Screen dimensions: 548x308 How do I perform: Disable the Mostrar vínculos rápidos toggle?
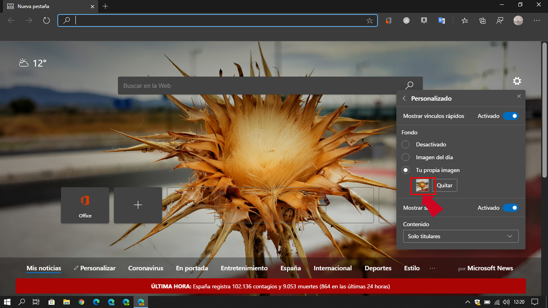coord(511,116)
